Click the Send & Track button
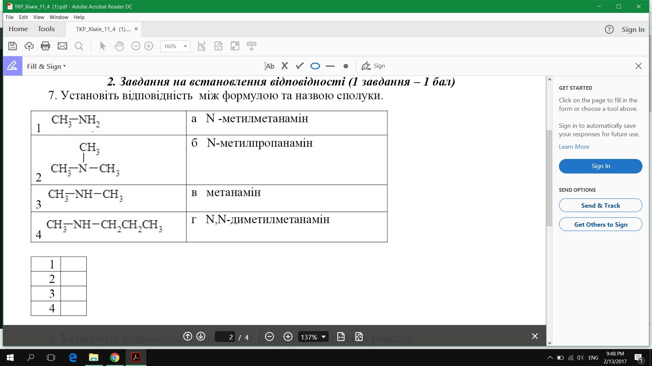This screenshot has height=366, width=652. tap(600, 205)
